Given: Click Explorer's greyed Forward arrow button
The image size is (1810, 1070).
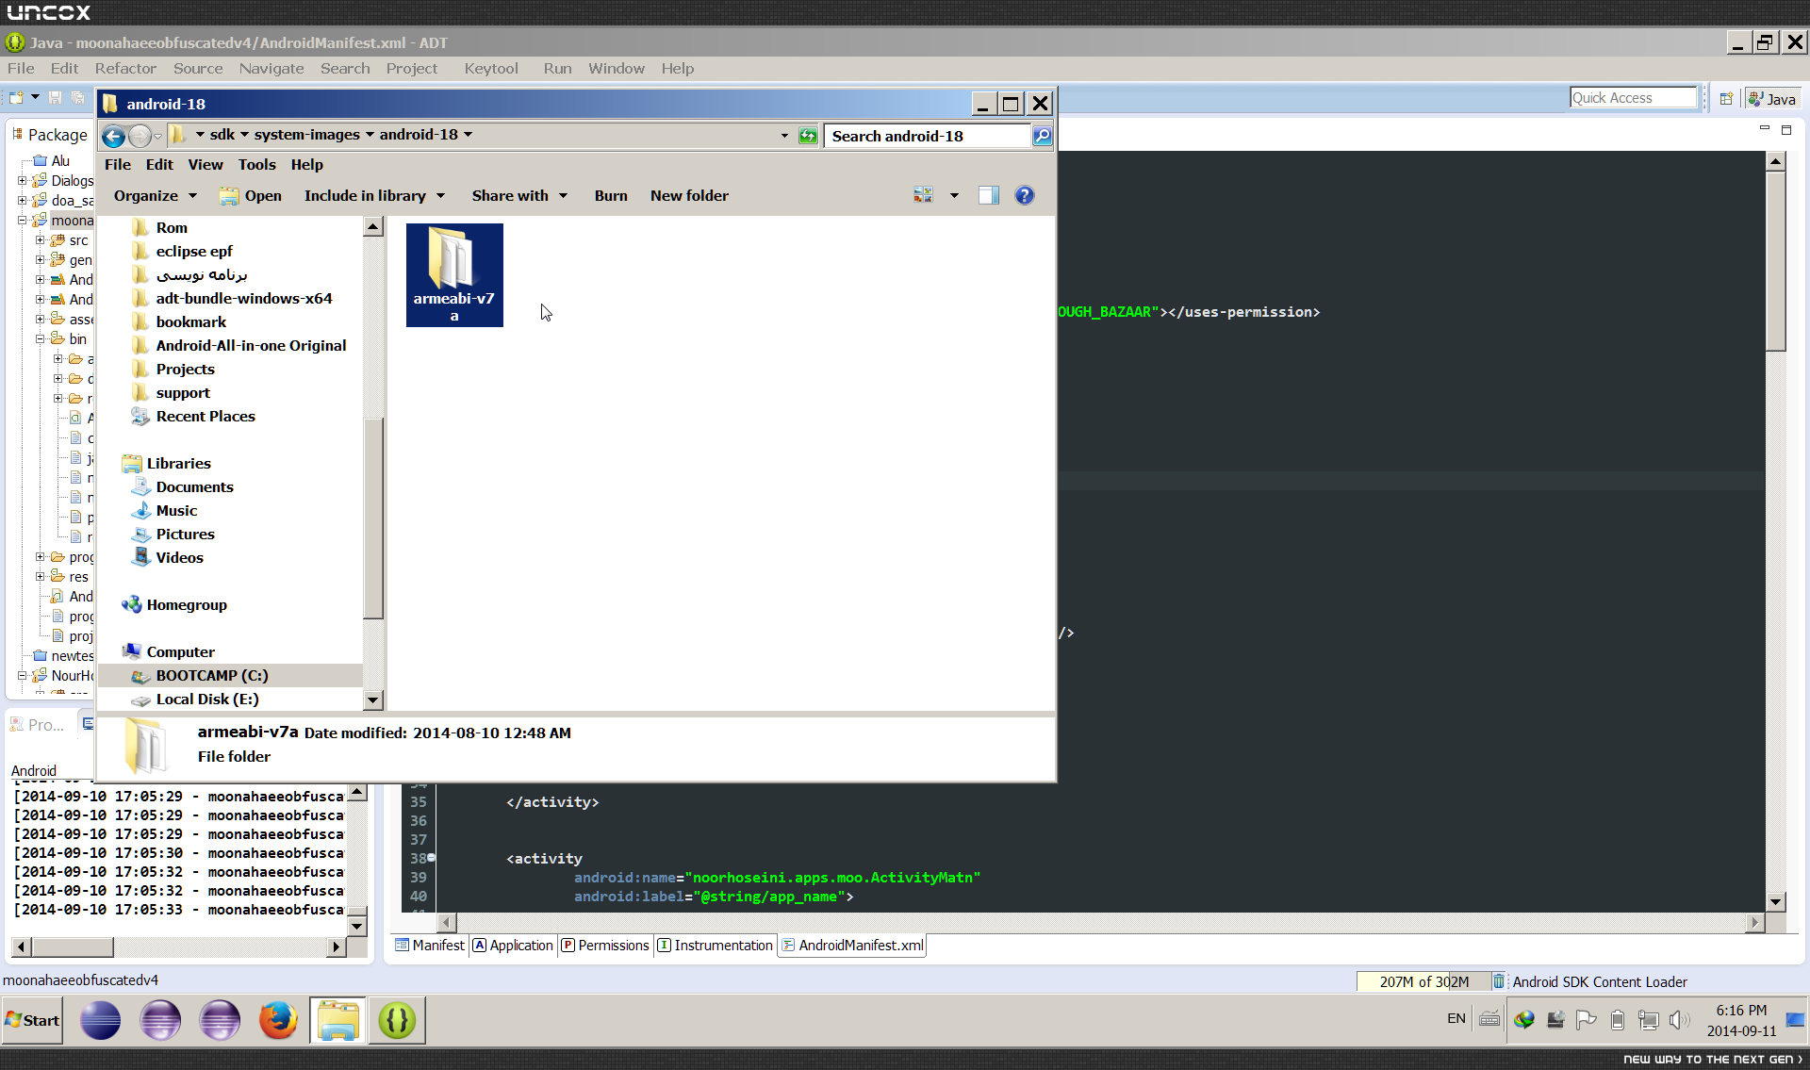Looking at the screenshot, I should pyautogui.click(x=140, y=136).
